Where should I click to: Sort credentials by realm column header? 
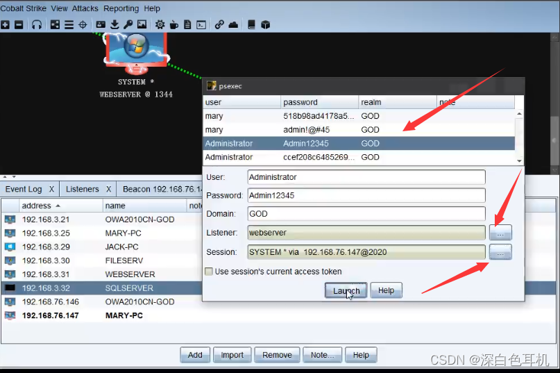(x=398, y=102)
